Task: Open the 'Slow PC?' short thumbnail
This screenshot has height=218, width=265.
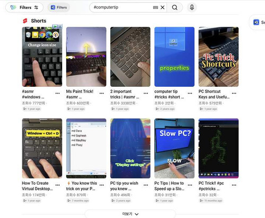Action: click(174, 148)
